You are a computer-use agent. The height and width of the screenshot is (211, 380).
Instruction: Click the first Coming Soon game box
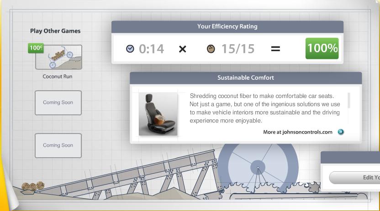point(58,103)
